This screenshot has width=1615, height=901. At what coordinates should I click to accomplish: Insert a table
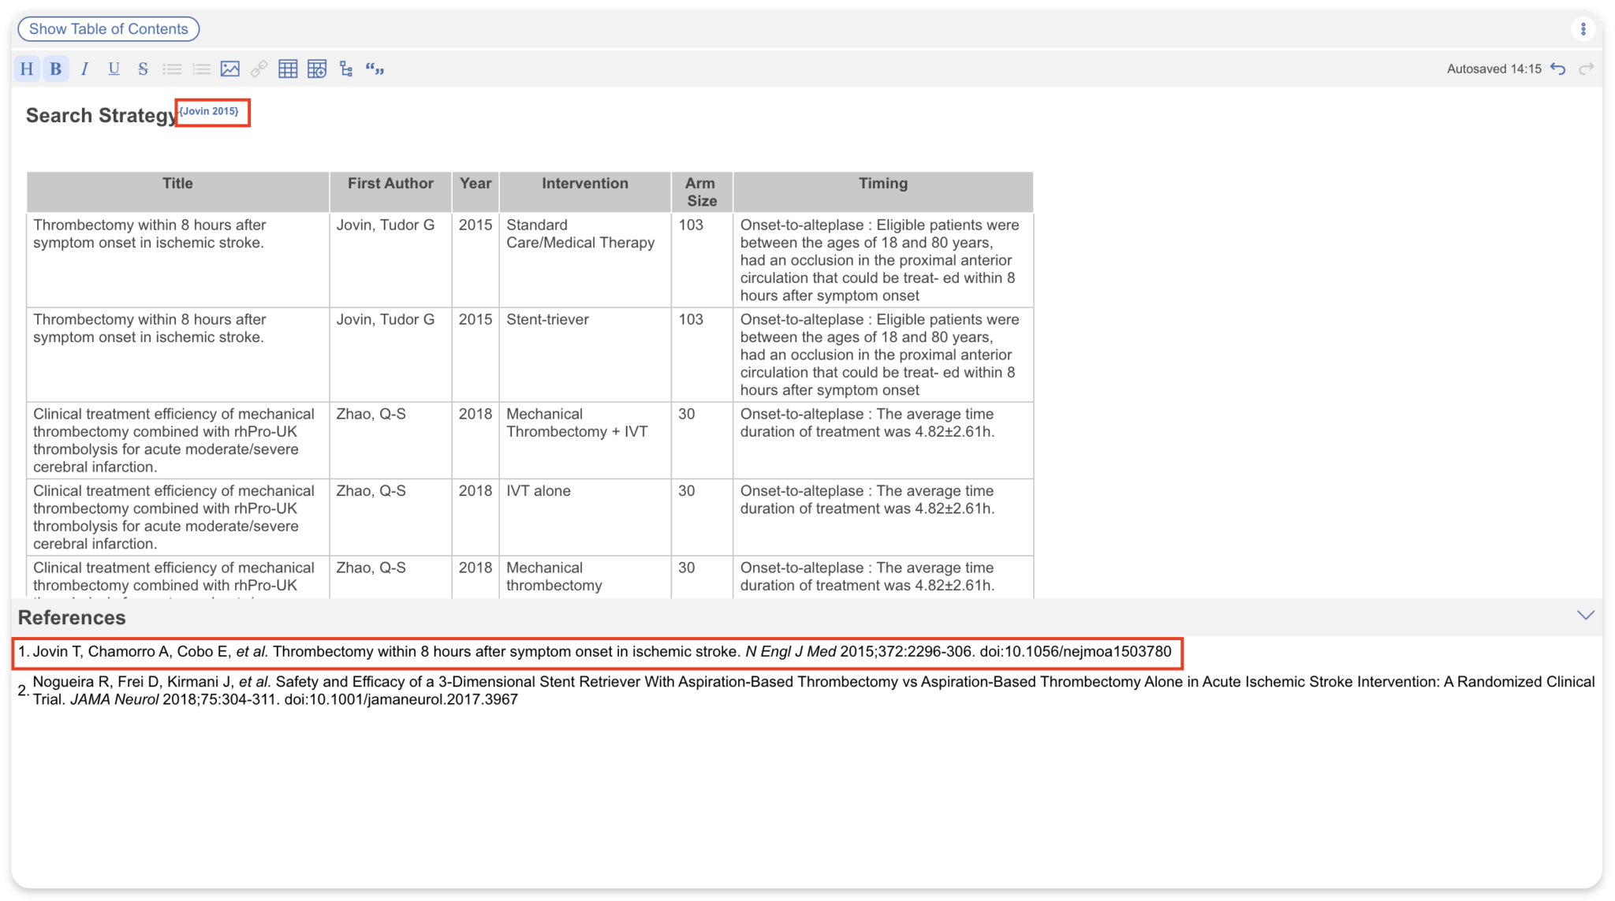pyautogui.click(x=287, y=69)
